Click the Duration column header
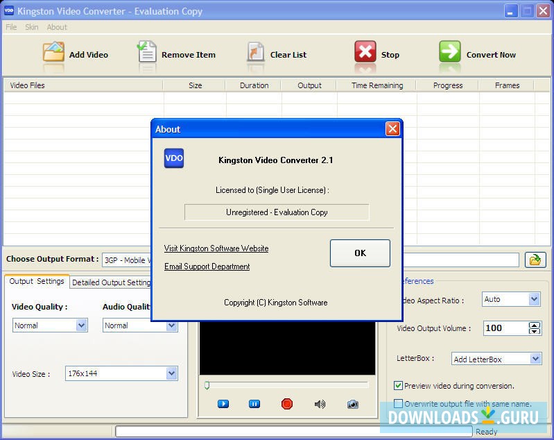This screenshot has width=554, height=440. pyautogui.click(x=254, y=85)
